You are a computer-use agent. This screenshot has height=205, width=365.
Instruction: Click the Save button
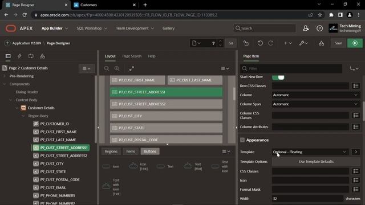(x=338, y=43)
